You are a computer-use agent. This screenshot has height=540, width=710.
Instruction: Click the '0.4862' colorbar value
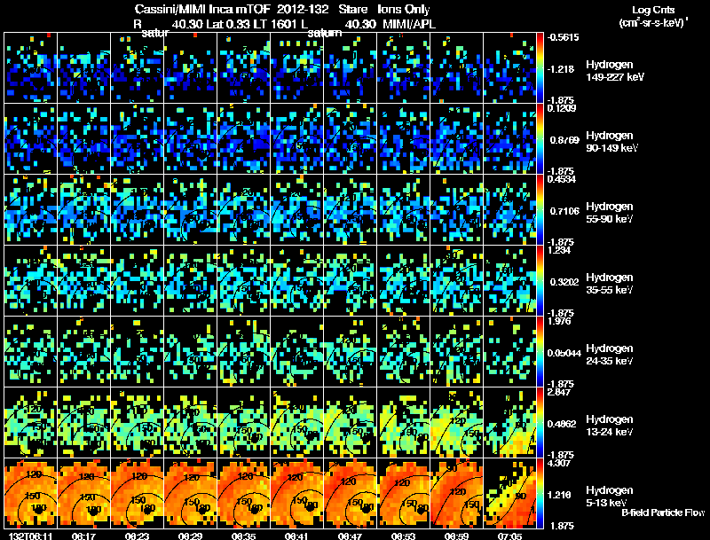[x=564, y=424]
